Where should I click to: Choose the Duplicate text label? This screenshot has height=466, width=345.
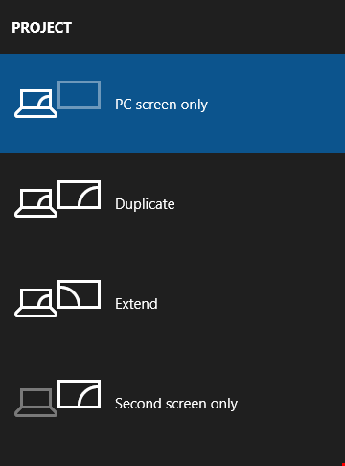pos(145,204)
